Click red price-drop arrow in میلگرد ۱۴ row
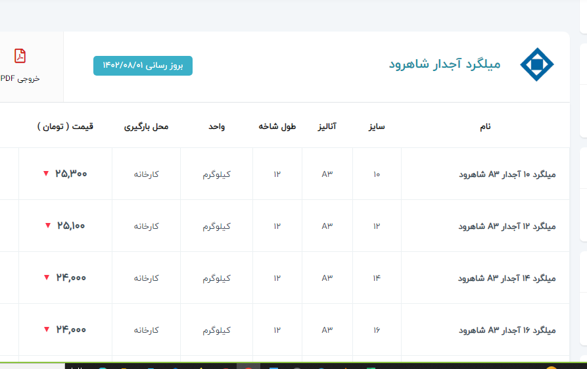The height and width of the screenshot is (369, 587). pyautogui.click(x=46, y=278)
